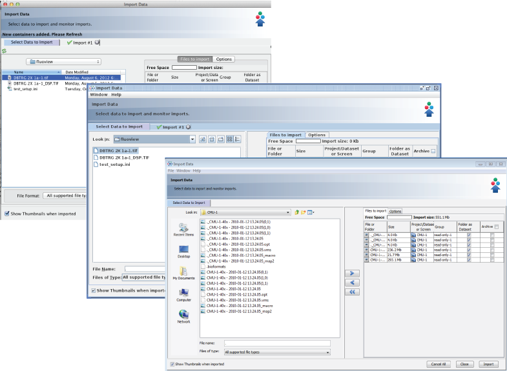507x371 pixels.
Task: Open Recent Items in file chooser sidebar
Action: point(183,230)
